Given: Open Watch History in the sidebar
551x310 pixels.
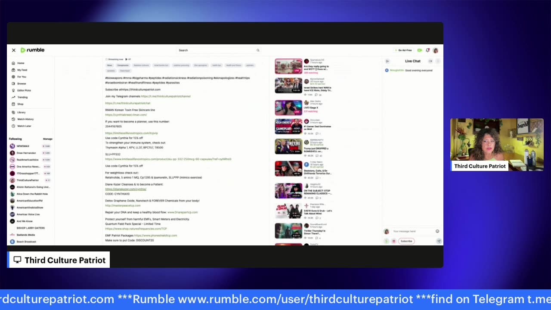Looking at the screenshot, I should click(x=22, y=119).
